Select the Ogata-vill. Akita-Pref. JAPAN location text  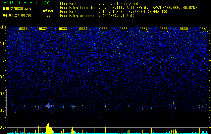pyautogui.click(x=150, y=8)
